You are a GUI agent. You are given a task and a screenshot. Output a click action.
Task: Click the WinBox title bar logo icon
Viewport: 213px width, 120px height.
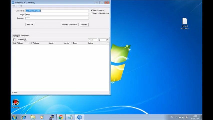pyautogui.click(x=13, y=2)
